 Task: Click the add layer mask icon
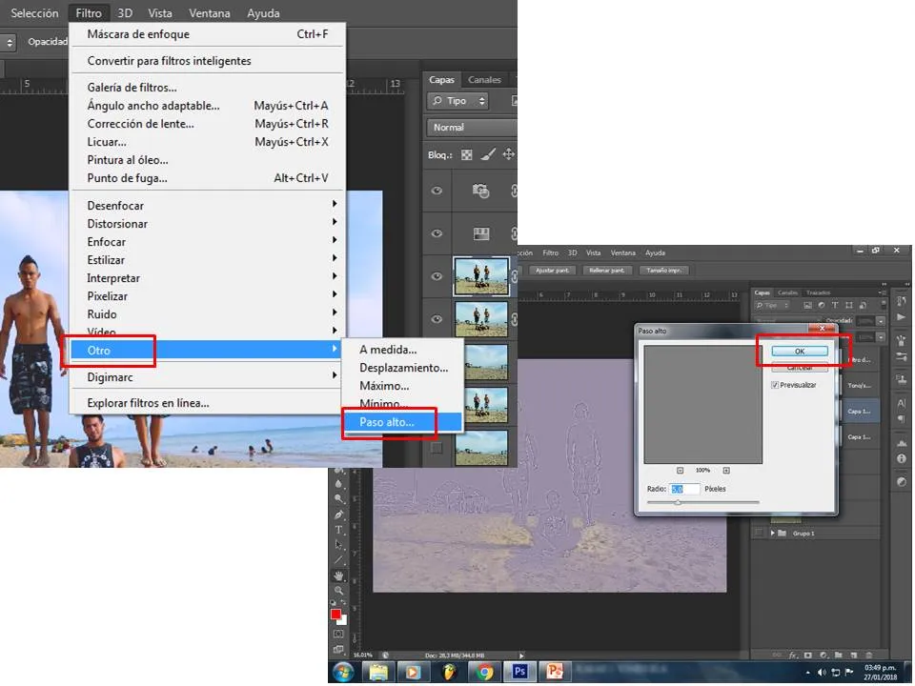pyautogui.click(x=808, y=656)
